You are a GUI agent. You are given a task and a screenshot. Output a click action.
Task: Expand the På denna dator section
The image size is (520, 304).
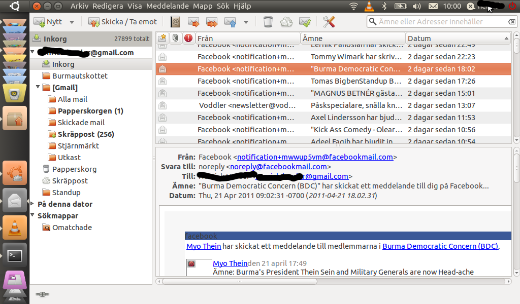[x=32, y=204]
